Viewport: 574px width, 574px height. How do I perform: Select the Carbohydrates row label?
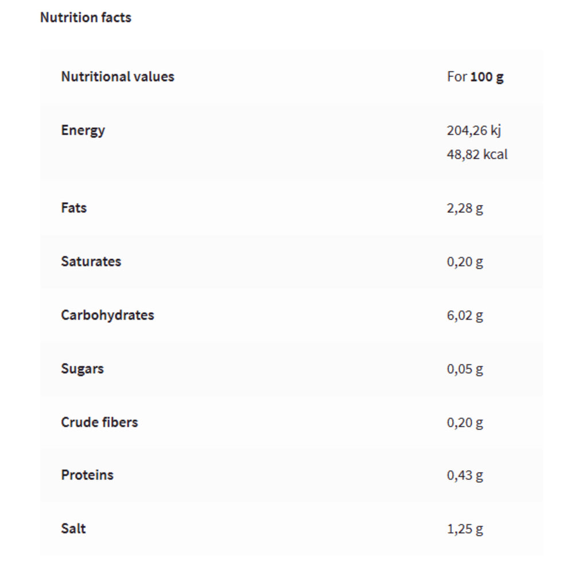point(107,315)
